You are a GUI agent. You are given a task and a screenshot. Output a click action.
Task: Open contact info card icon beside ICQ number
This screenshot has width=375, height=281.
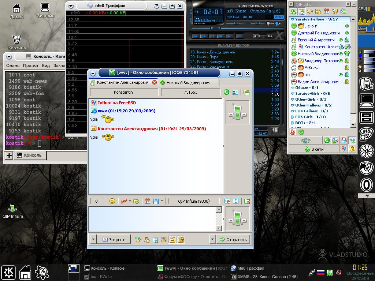pyautogui.click(x=235, y=92)
